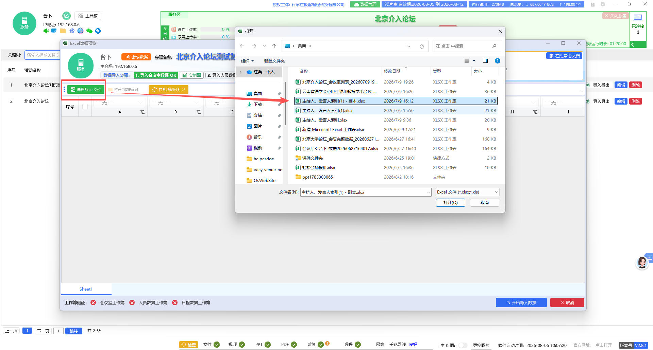Click the WeChat icon under IP address

(89, 31)
